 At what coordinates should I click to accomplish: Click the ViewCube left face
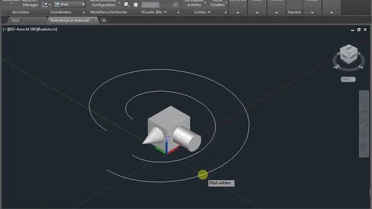(344, 56)
